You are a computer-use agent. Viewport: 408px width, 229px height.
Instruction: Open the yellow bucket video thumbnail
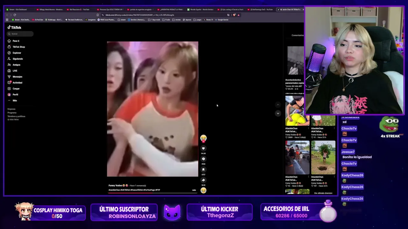click(x=297, y=110)
